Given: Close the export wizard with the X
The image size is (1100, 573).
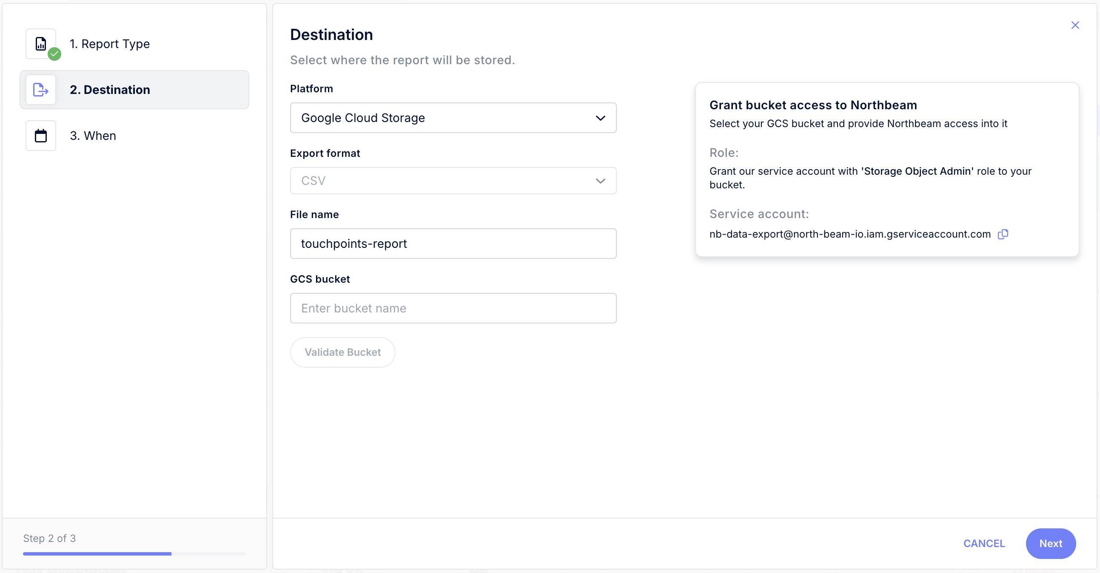Looking at the screenshot, I should (1075, 25).
